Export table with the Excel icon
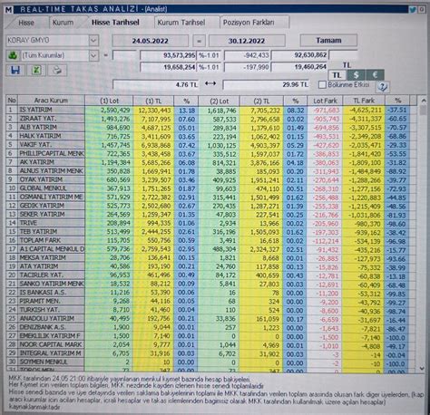Image resolution: width=430 pixels, height=415 pixels. [x=36, y=71]
